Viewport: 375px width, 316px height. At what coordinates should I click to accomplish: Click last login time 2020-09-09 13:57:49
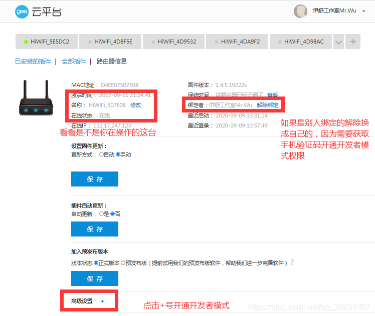point(242,125)
